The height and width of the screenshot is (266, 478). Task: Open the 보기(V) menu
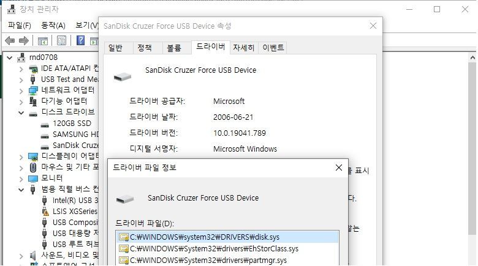click(86, 25)
